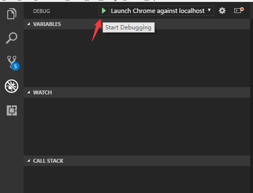Open the Search view in the activity bar
The height and width of the screenshot is (193, 253).
(12, 38)
